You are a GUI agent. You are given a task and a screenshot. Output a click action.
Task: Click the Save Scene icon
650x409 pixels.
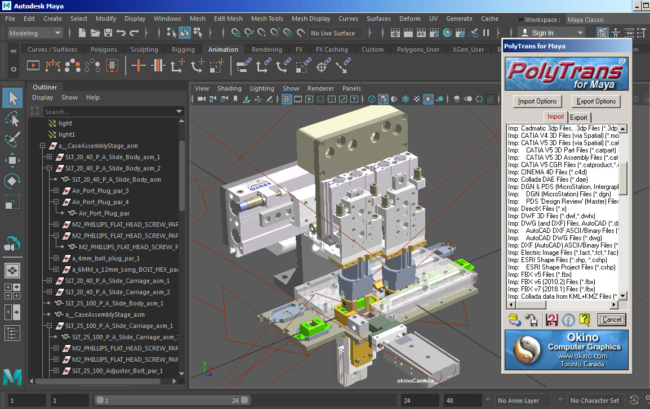point(108,33)
